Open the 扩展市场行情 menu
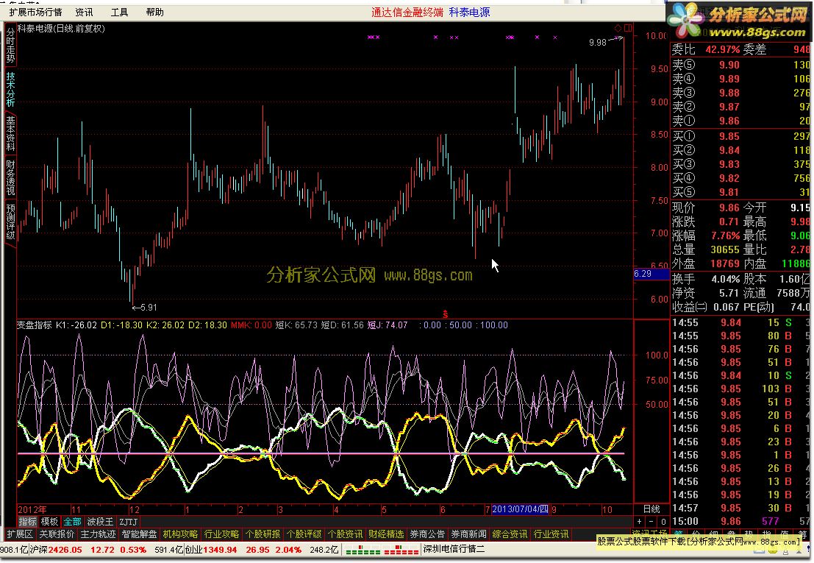 tap(35, 12)
